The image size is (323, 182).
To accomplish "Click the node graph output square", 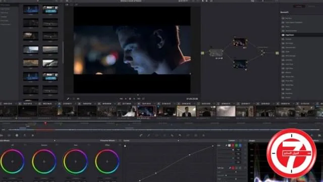I will pyautogui.click(x=277, y=53).
